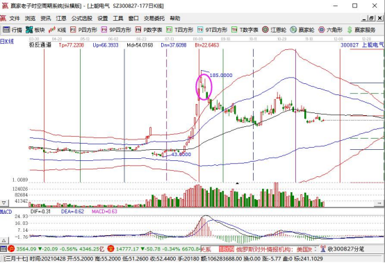Viewport: 385px width, 263px height.
Task: Click the Bt=22.6463 value
Action: (206, 45)
